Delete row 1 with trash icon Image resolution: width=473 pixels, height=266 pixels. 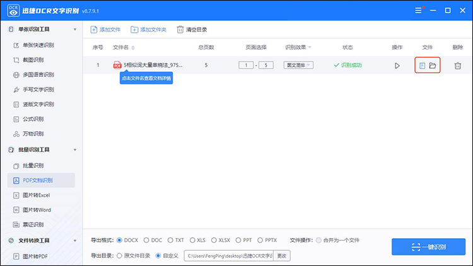458,66
